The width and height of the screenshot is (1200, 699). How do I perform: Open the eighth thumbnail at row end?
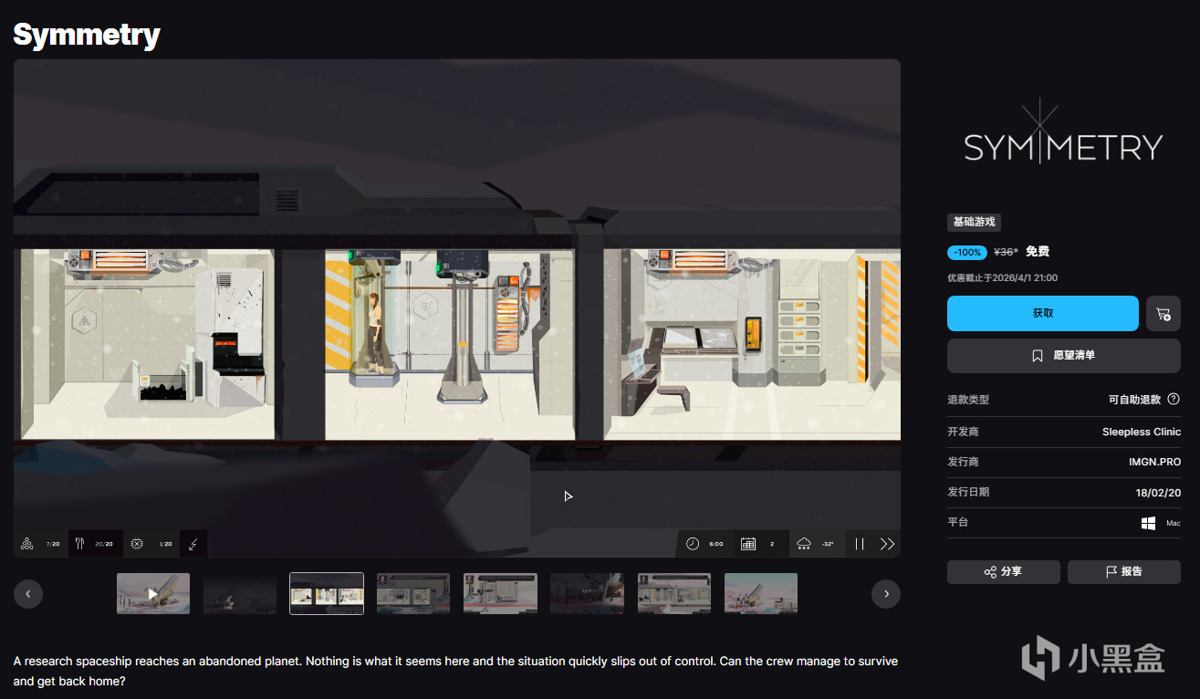click(x=761, y=593)
